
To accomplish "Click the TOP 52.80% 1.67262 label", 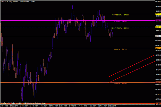I will pos(120,15).
